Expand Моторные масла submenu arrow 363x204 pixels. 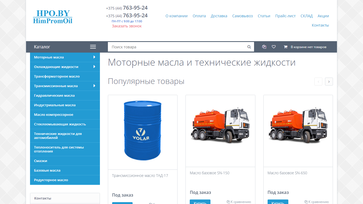click(x=94, y=57)
